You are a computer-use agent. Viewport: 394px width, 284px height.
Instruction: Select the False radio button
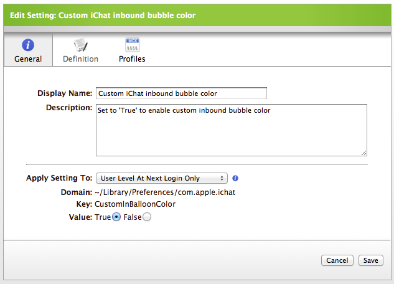[x=147, y=217]
